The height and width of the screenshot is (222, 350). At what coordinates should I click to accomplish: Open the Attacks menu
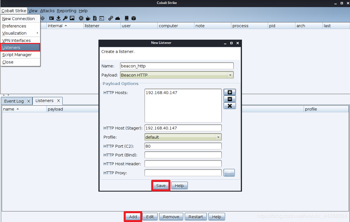click(47, 11)
